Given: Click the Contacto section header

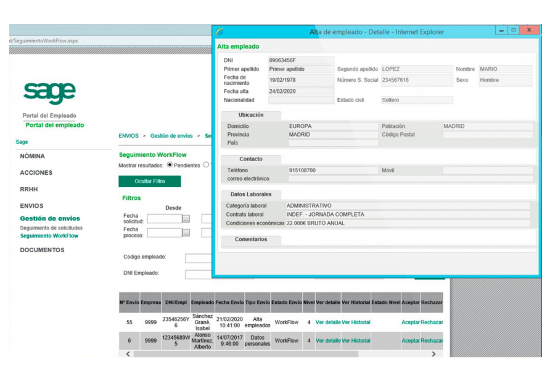Looking at the screenshot, I should 251,159.
